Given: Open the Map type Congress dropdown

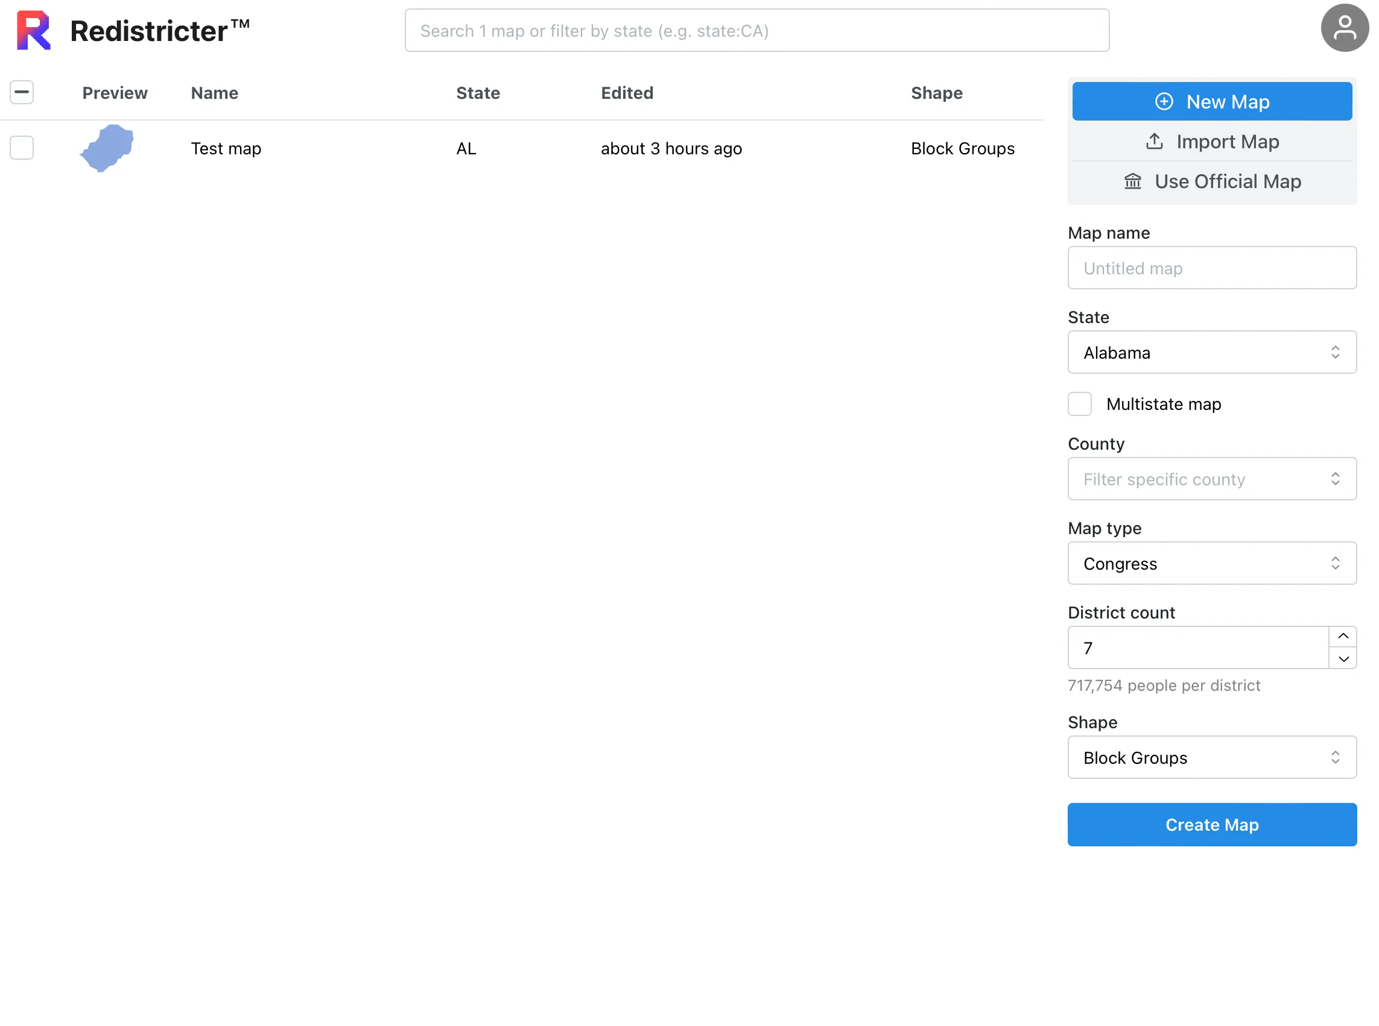Looking at the screenshot, I should (1212, 562).
